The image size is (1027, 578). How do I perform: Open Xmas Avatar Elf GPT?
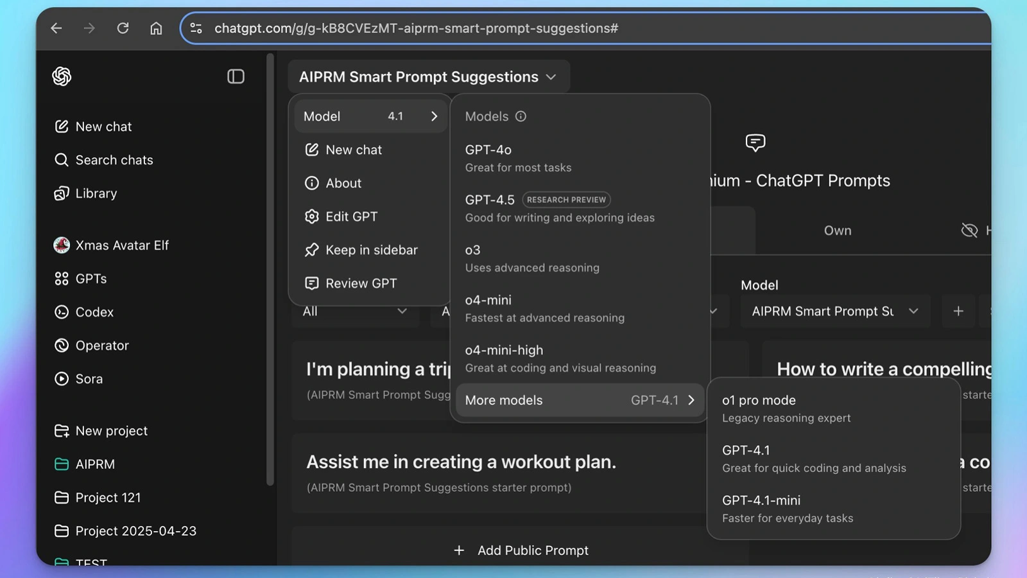click(112, 245)
